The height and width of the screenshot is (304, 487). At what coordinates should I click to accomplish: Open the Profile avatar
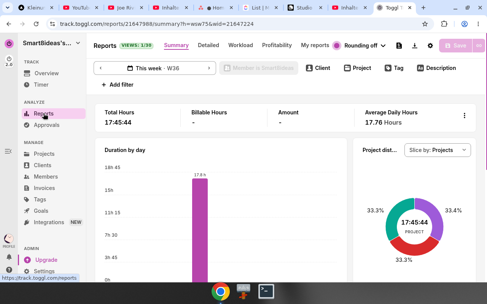(x=9, y=239)
